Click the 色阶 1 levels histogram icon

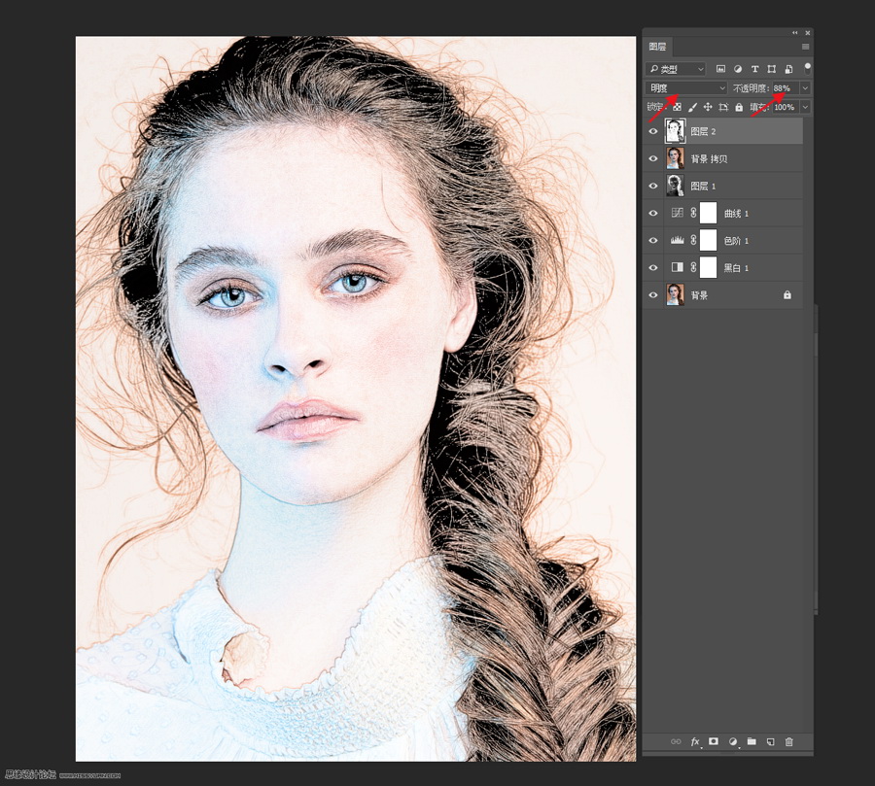point(677,240)
